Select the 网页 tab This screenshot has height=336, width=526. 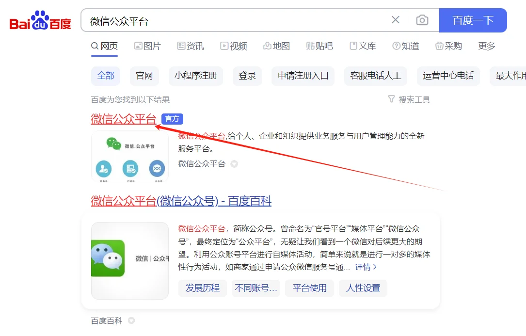coord(104,46)
